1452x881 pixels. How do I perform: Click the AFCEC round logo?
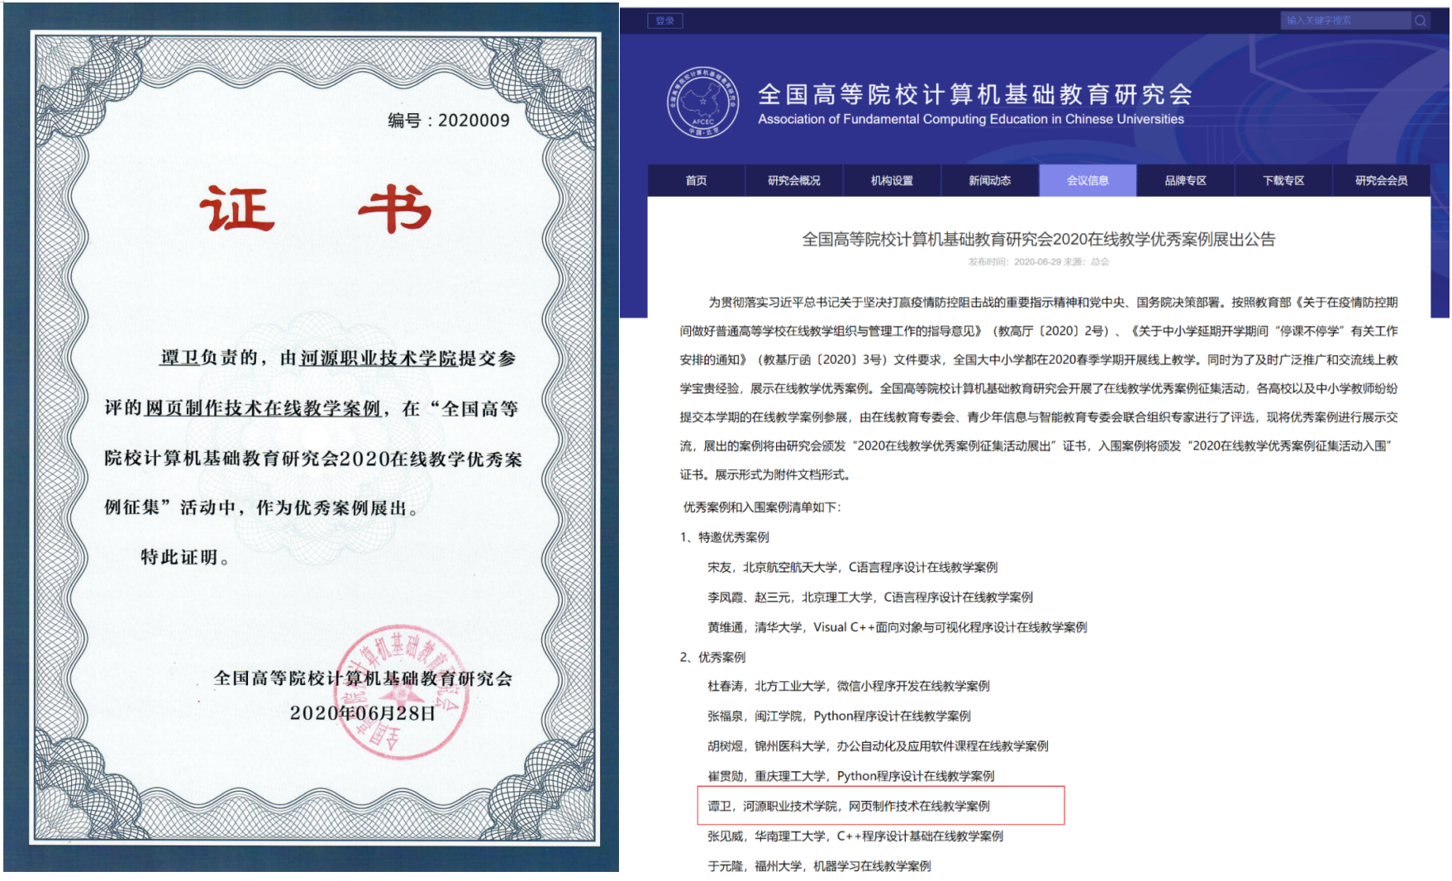coord(703,103)
